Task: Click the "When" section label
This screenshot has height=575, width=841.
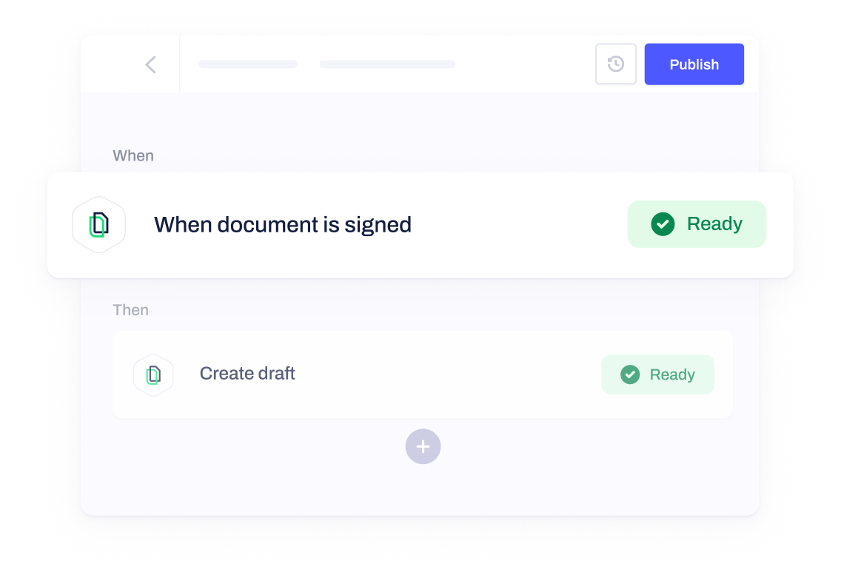Action: click(133, 155)
